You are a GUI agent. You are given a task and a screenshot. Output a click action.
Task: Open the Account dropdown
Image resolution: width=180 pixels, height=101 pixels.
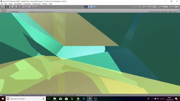152,7
